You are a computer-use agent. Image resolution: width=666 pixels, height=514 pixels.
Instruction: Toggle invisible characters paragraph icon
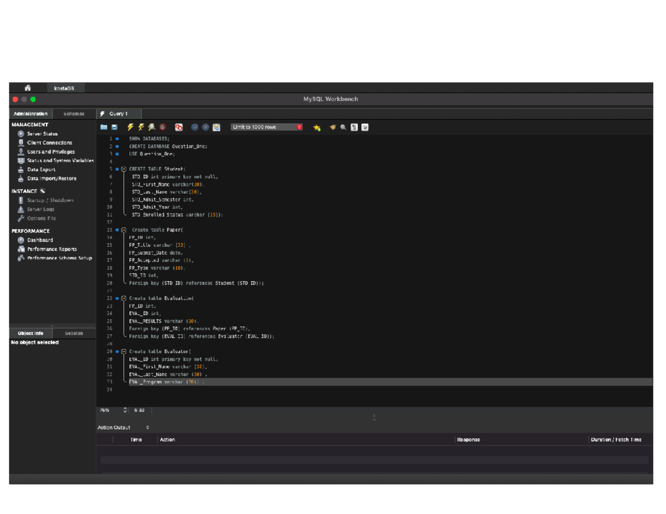pos(354,128)
